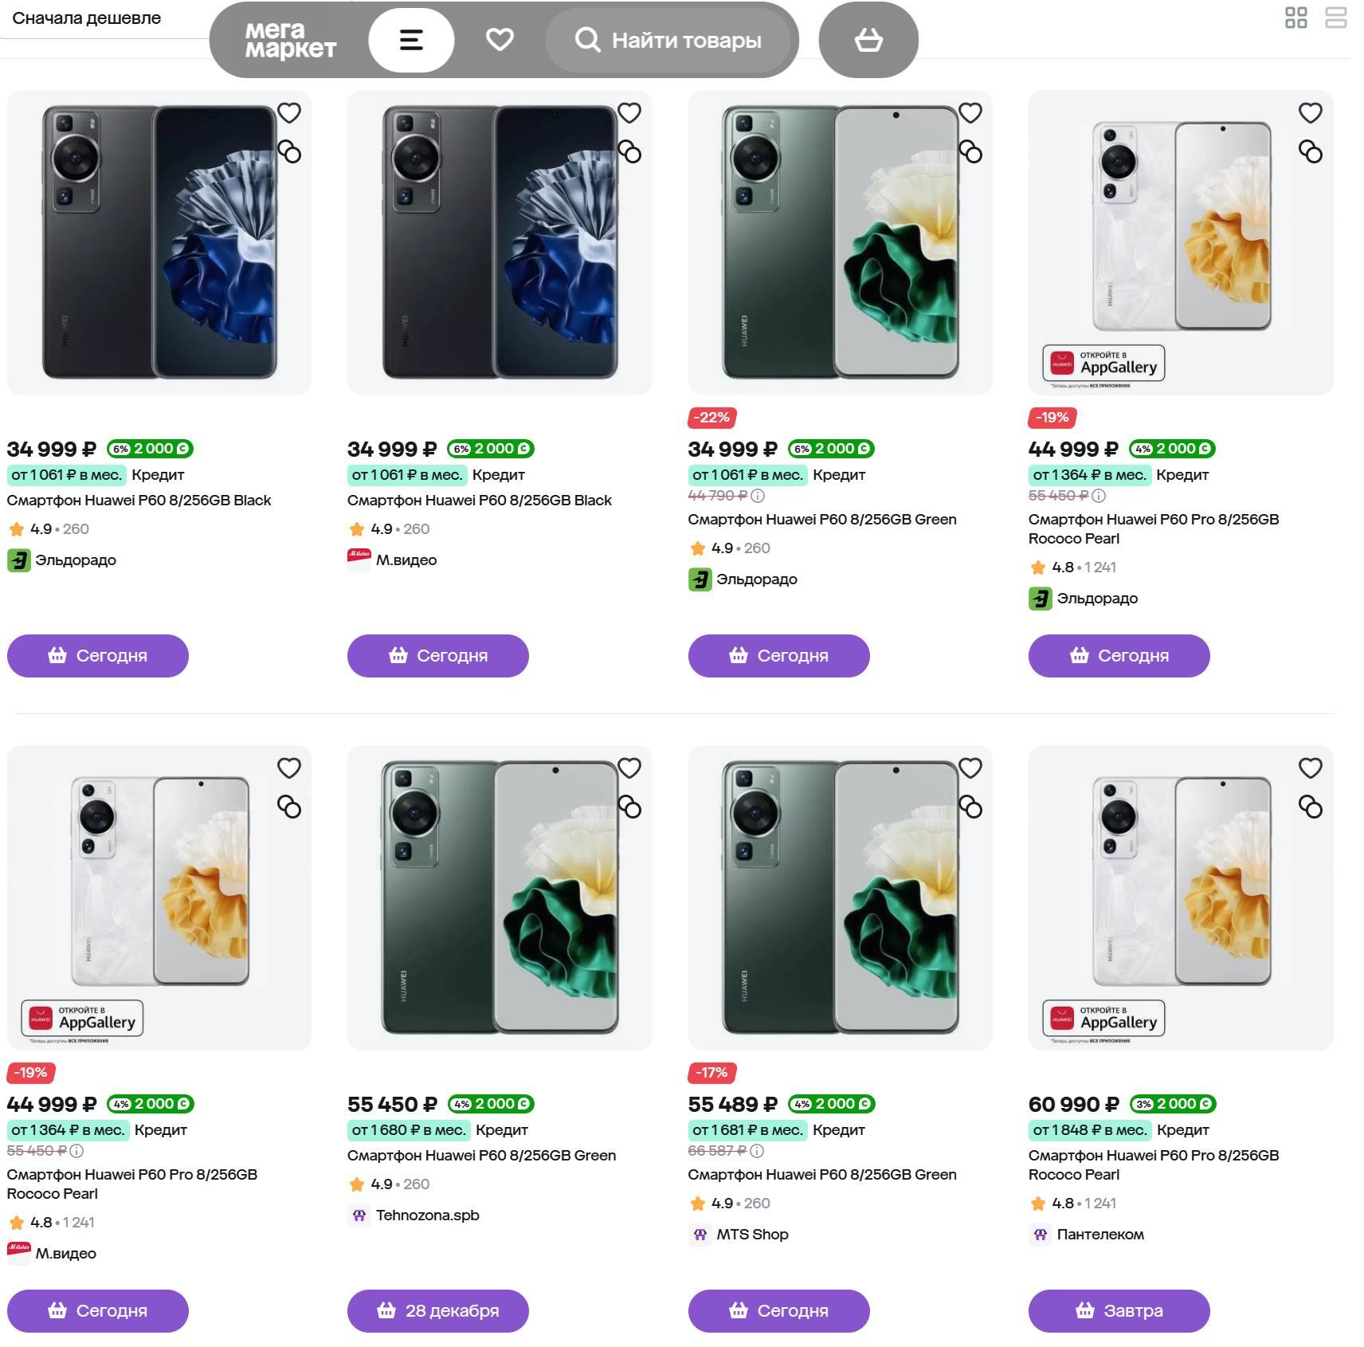Screen dimensions: 1364x1347
Task: Click the Мегамаркет logo
Action: click(x=290, y=40)
